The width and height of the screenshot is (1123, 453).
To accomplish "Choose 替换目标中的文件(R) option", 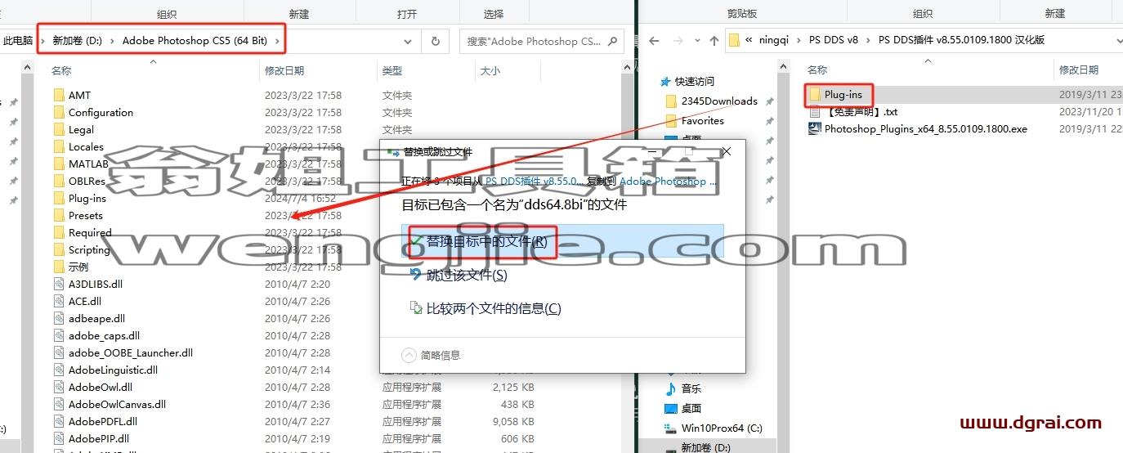I will click(x=562, y=241).
